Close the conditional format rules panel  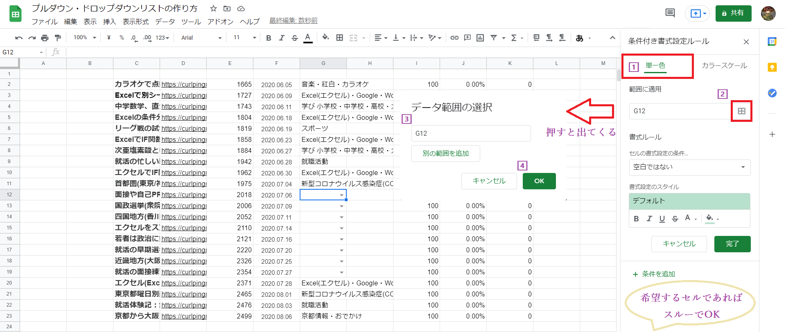pos(746,42)
